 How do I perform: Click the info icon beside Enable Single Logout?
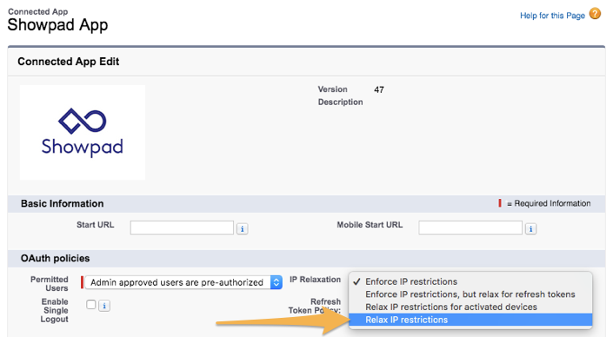coord(104,306)
